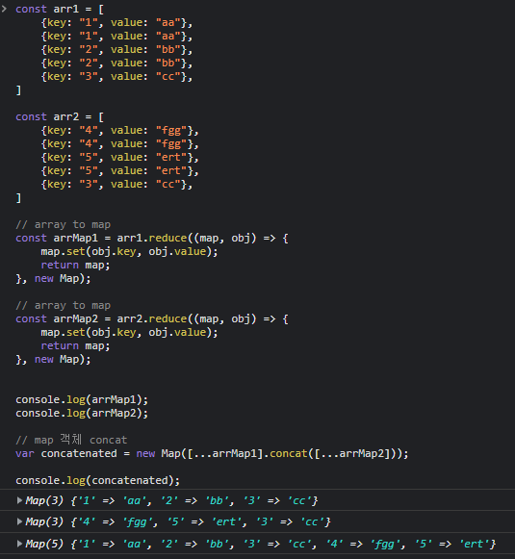Click the console input prompt chevron
Screen dimensions: 515x559
[x=4, y=9]
